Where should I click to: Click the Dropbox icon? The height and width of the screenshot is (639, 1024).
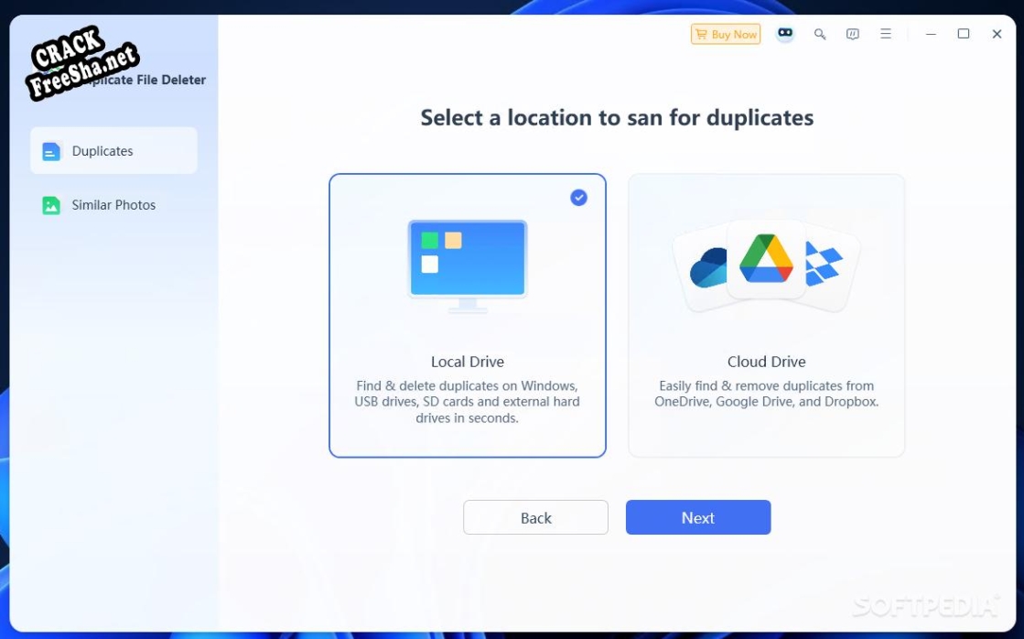click(x=824, y=263)
